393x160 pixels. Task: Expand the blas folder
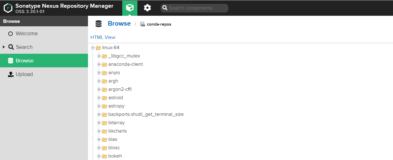(x=99, y=139)
